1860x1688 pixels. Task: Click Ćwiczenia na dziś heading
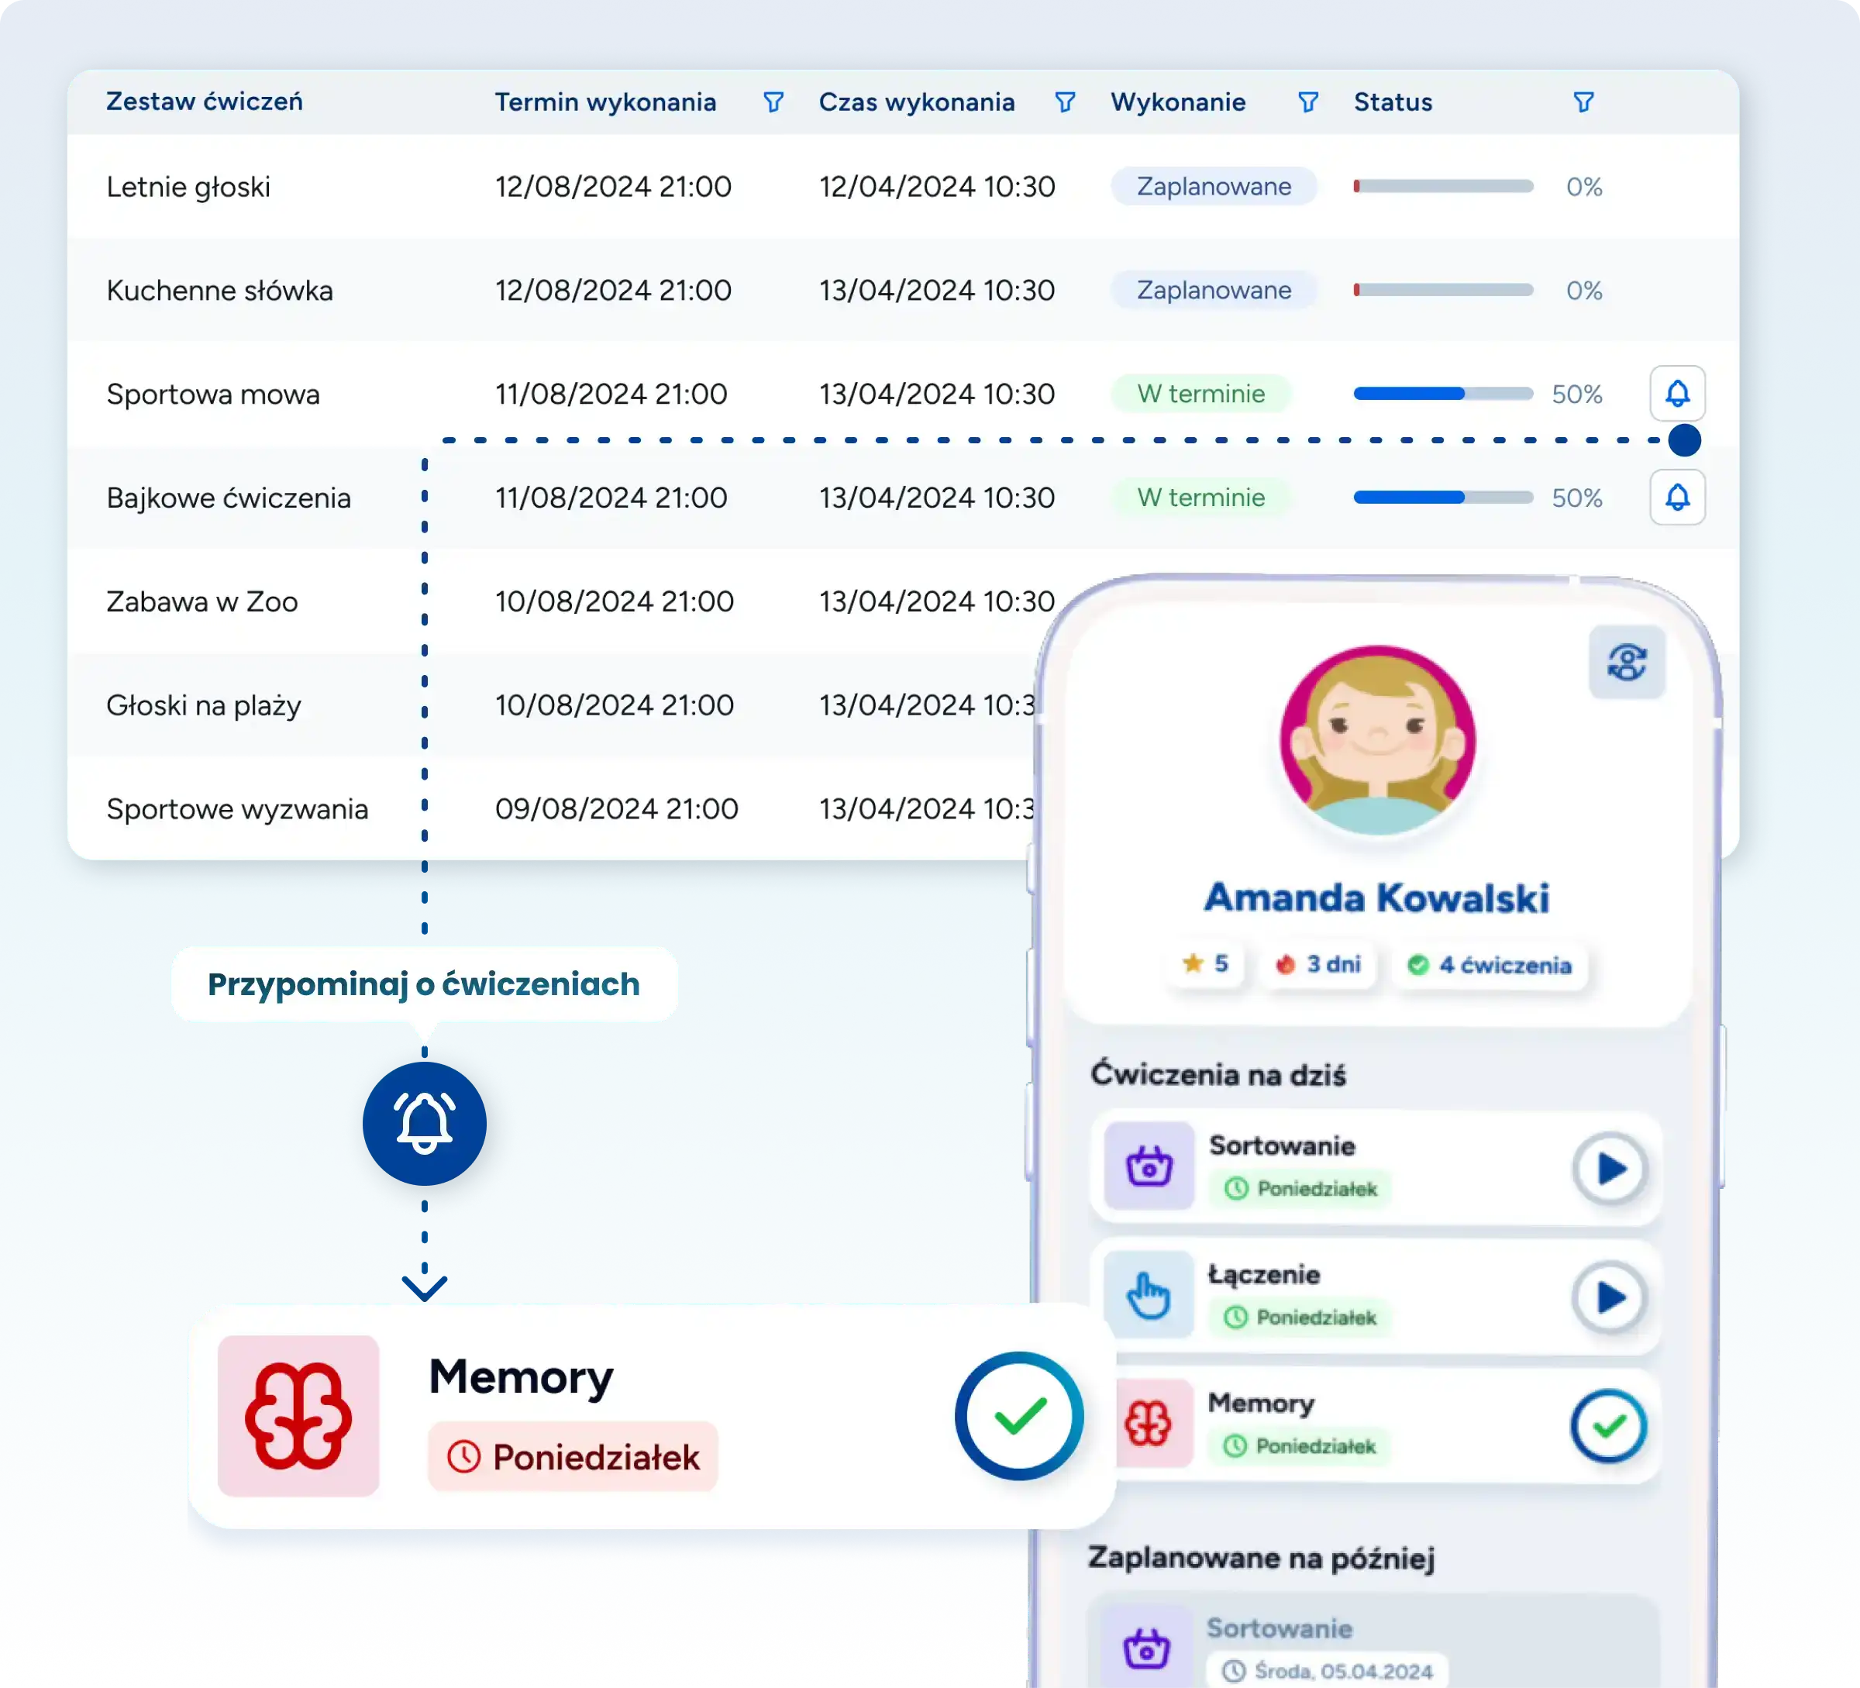tap(1218, 1075)
